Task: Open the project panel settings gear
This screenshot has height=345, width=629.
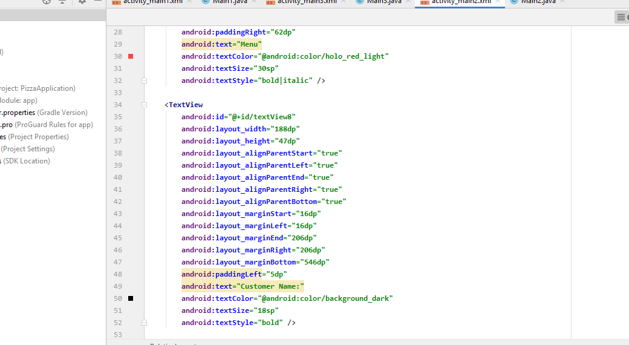Action: pyautogui.click(x=82, y=2)
